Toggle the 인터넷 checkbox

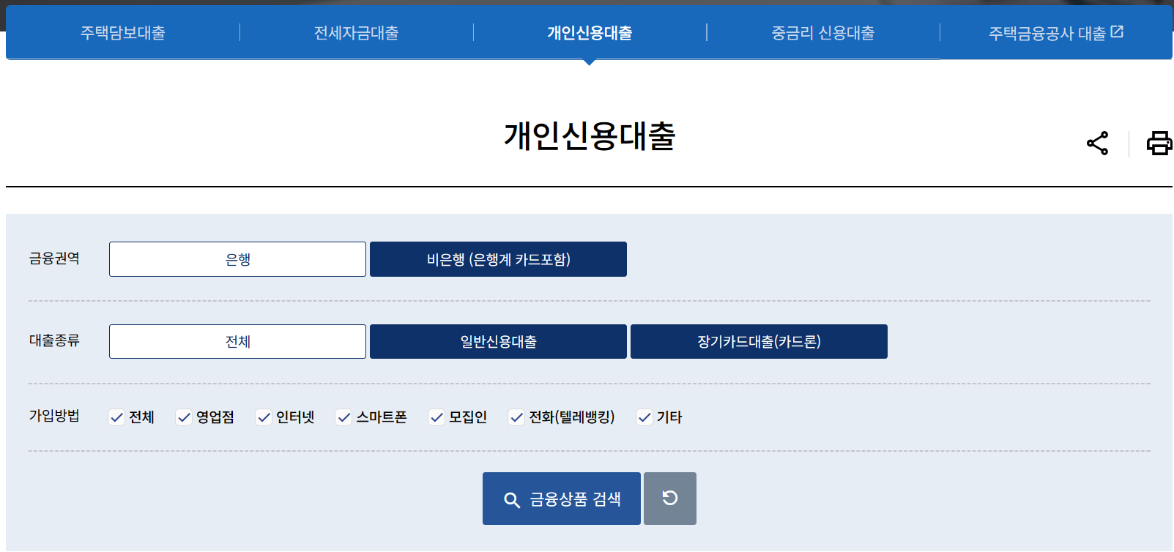click(x=264, y=417)
